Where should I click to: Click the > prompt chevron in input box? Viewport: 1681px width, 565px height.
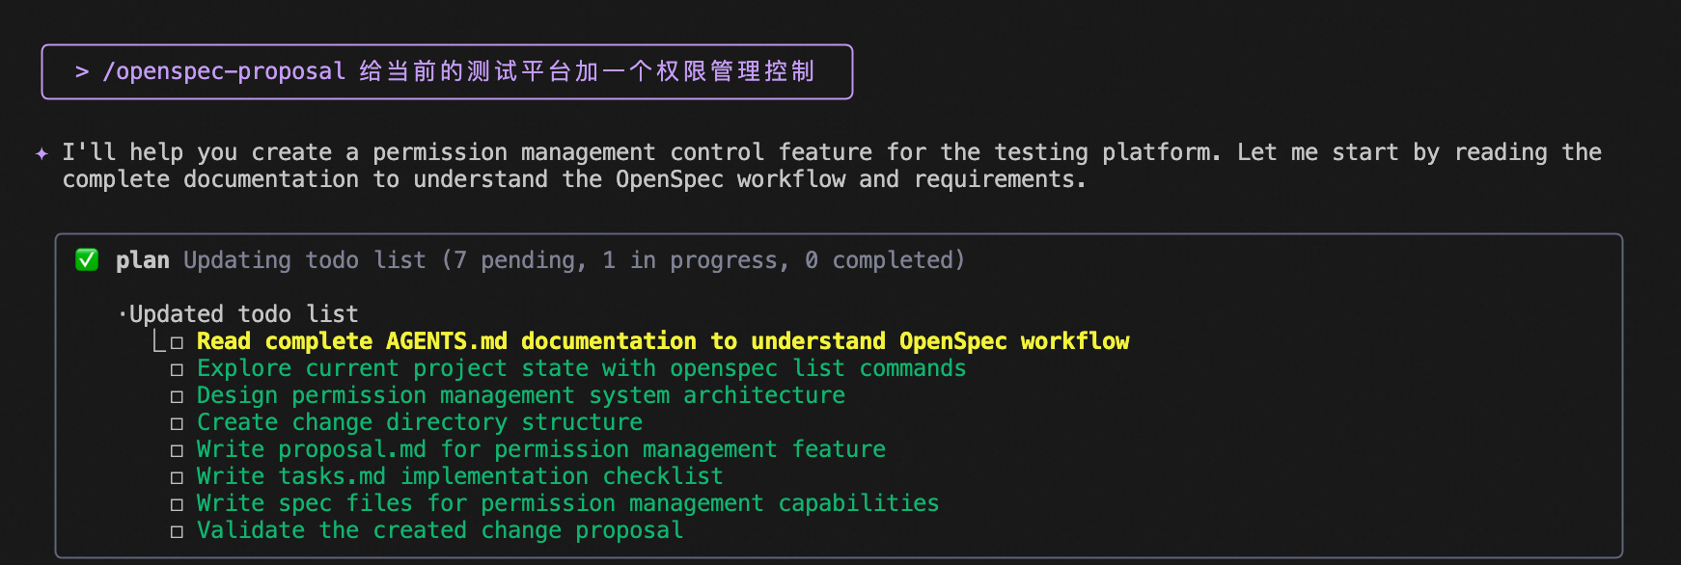coord(82,72)
